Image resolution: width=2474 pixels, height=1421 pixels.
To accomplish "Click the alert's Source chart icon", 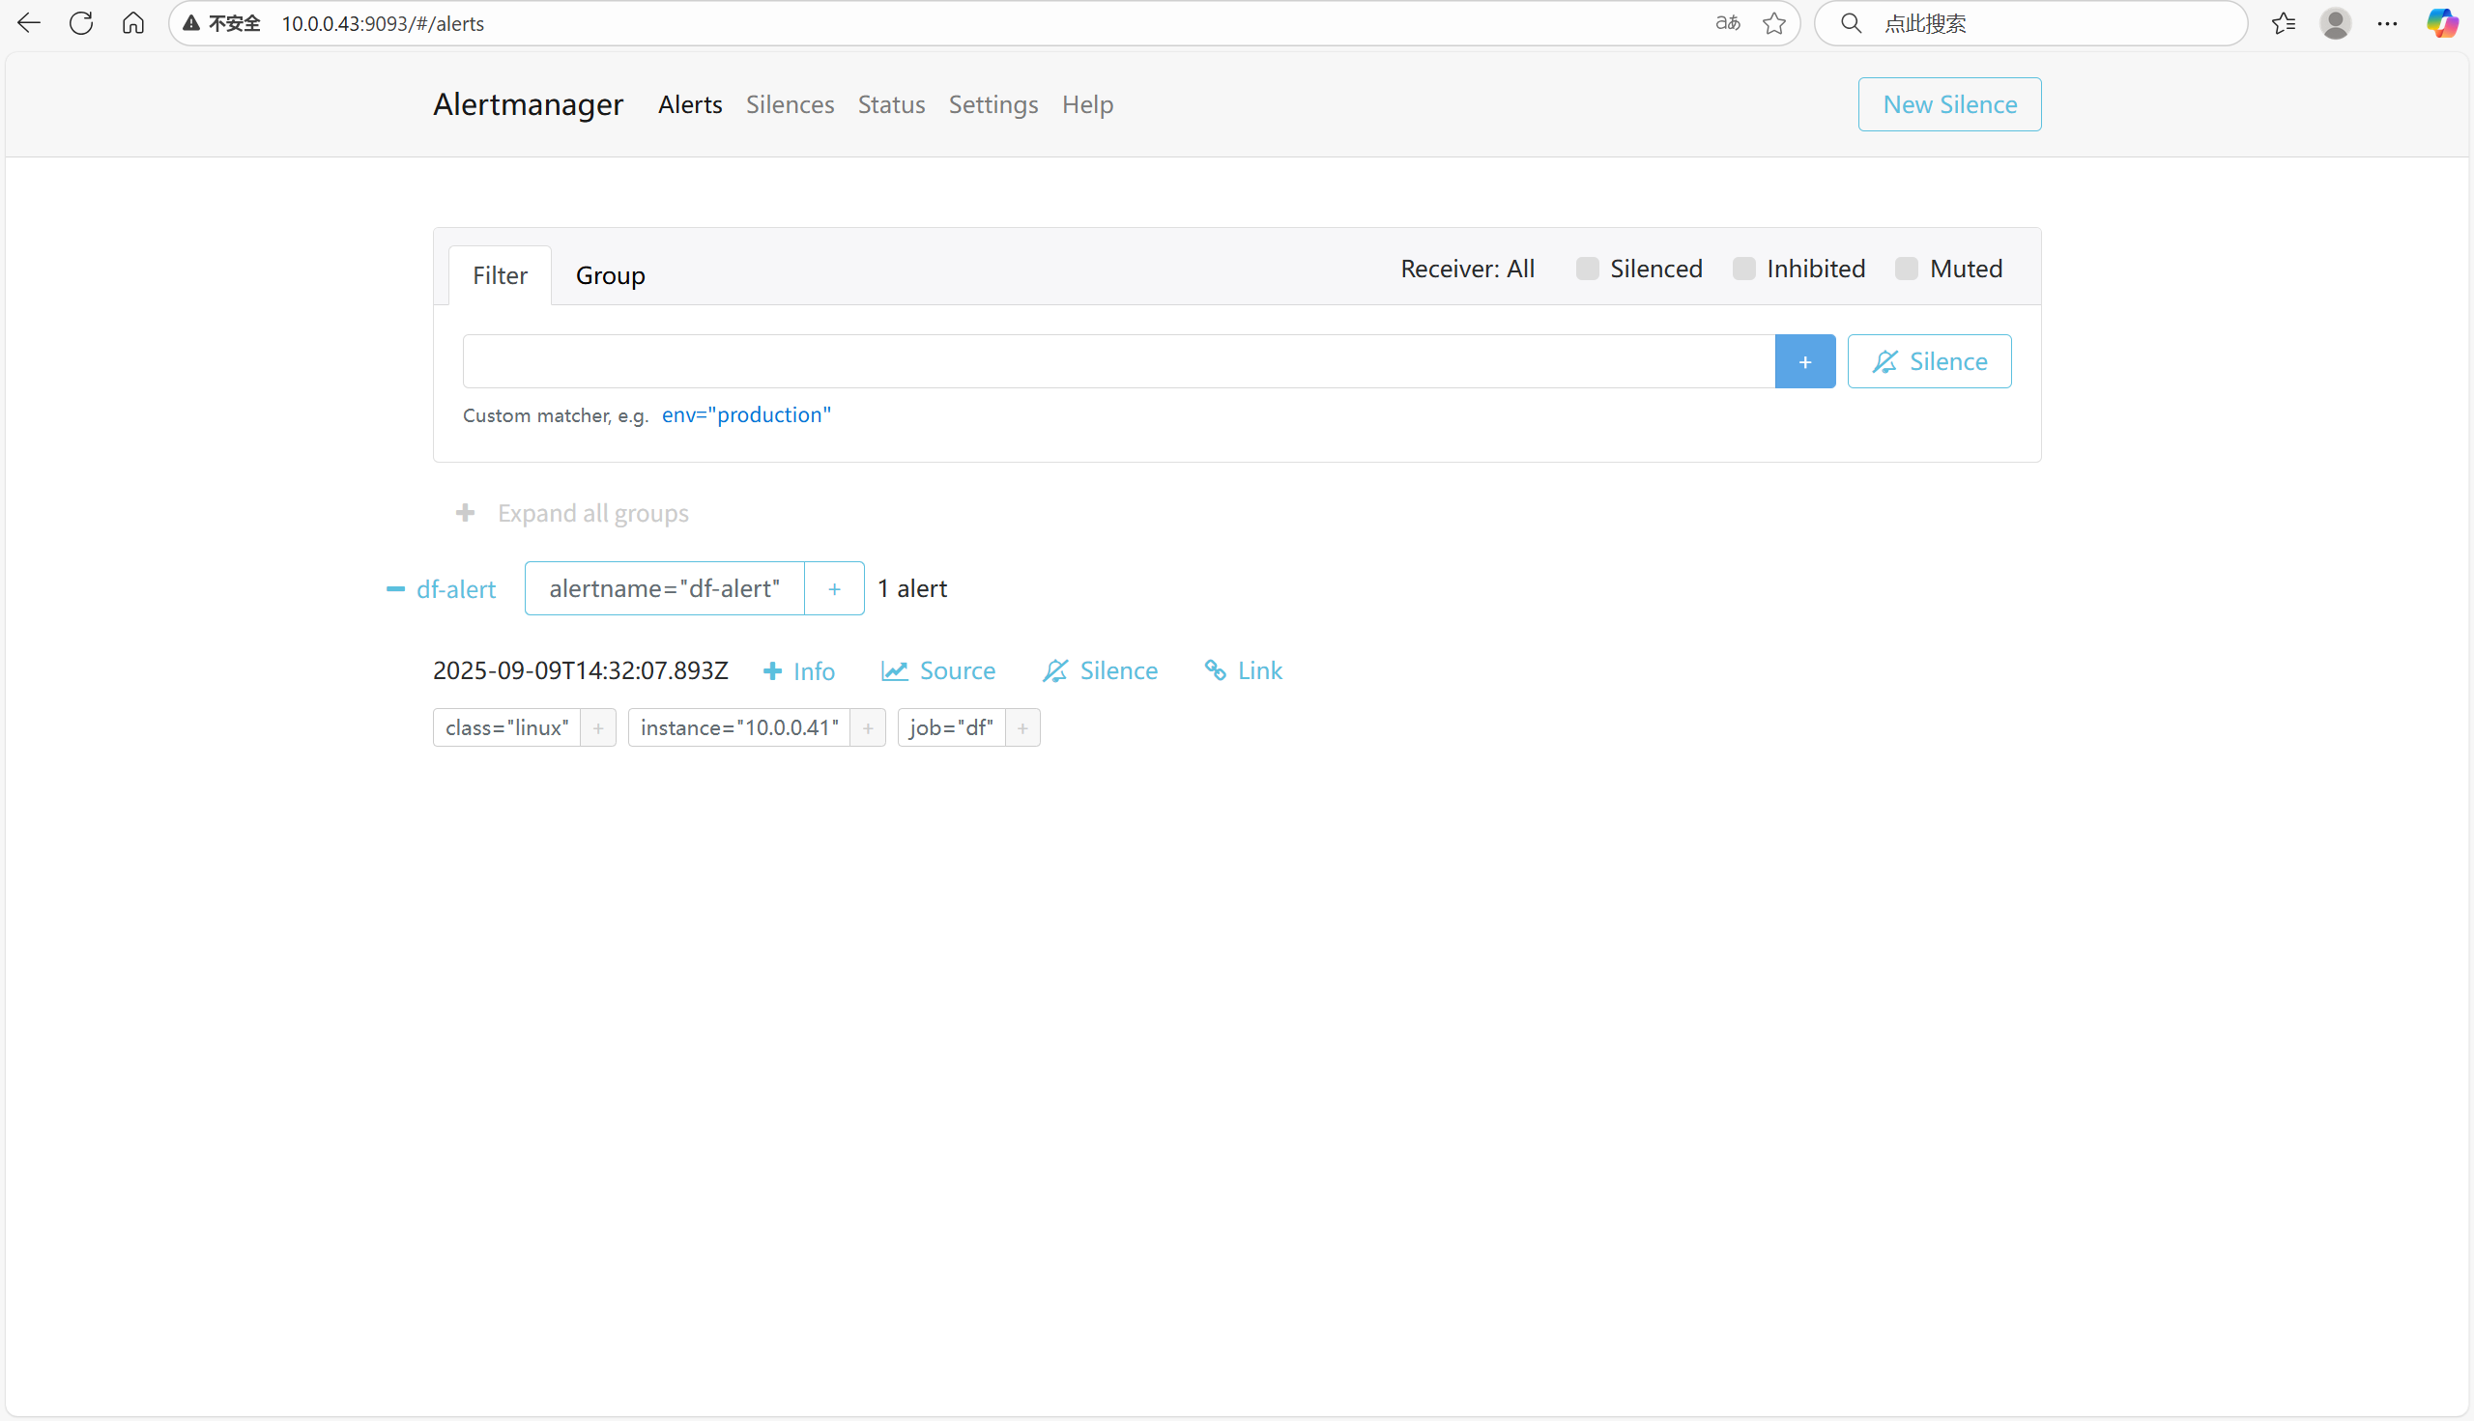I will (894, 670).
